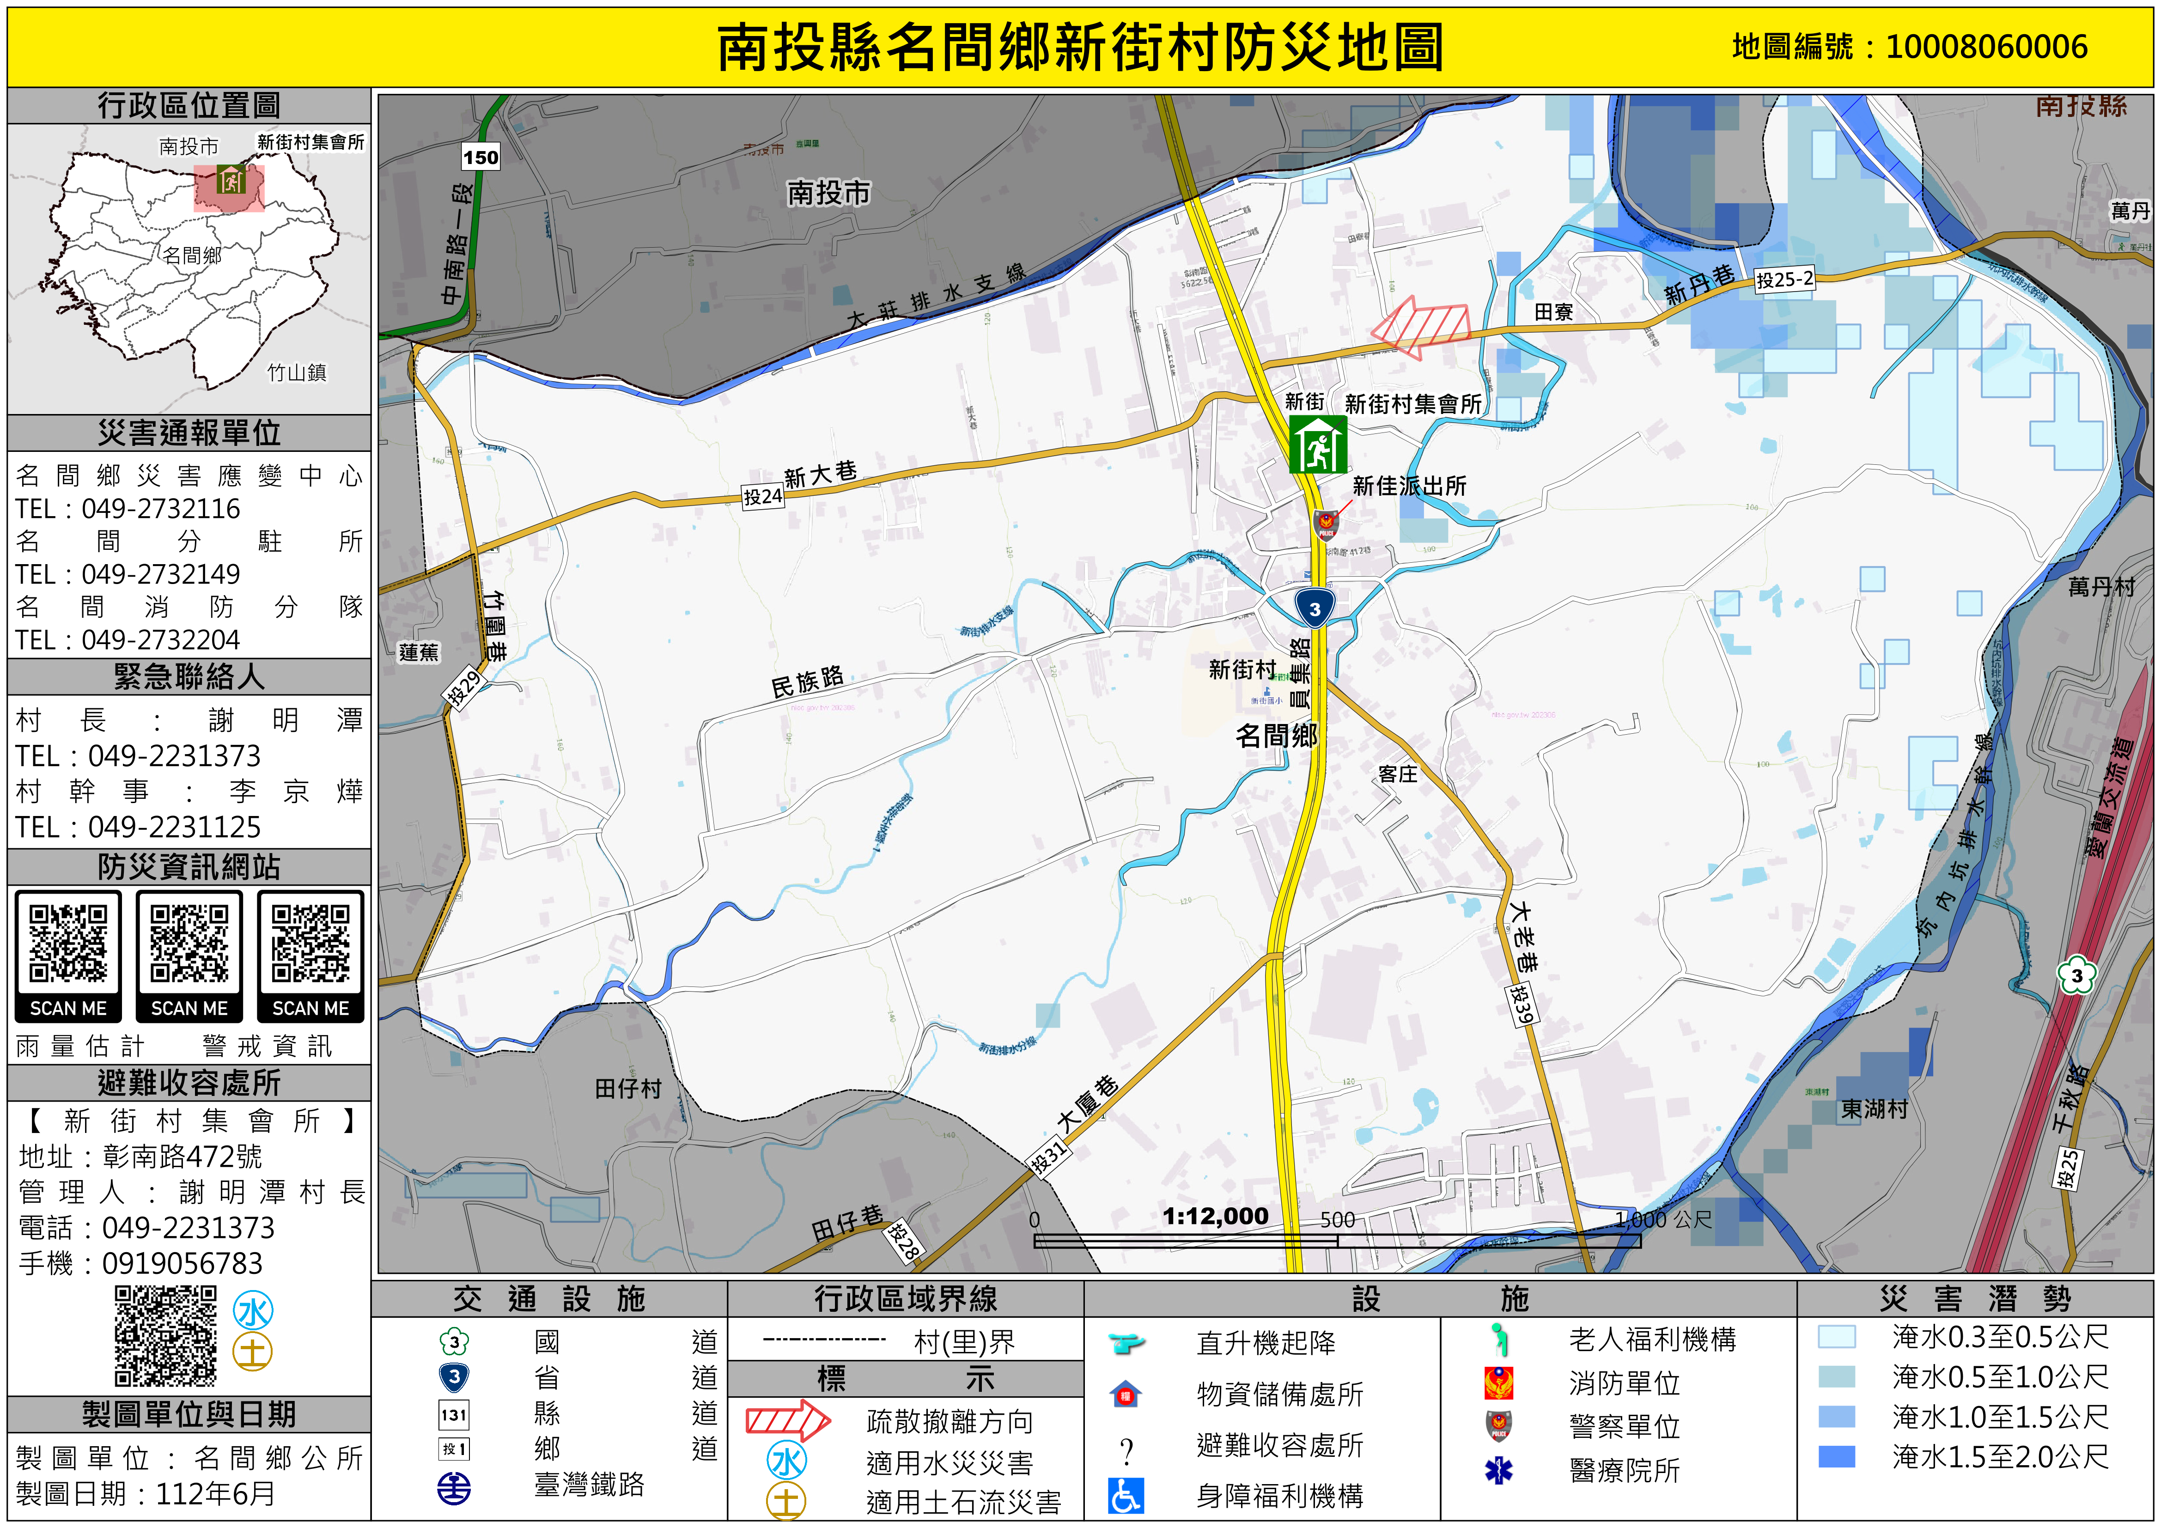Click the third SCAN ME QR code
The height and width of the screenshot is (1528, 2161).
pyautogui.click(x=310, y=944)
